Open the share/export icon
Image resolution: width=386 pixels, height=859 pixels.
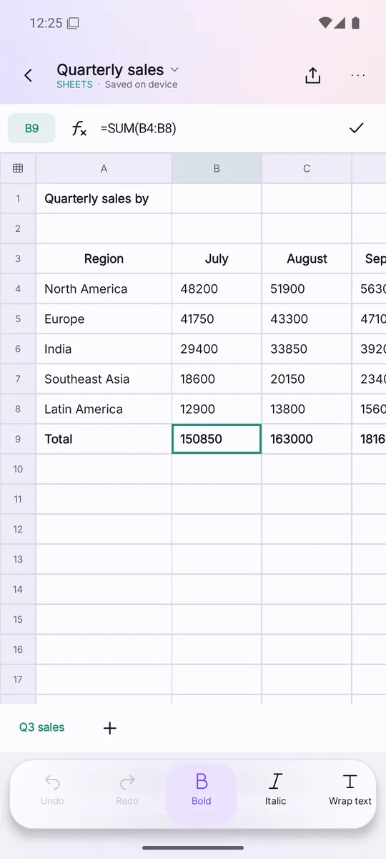click(312, 75)
